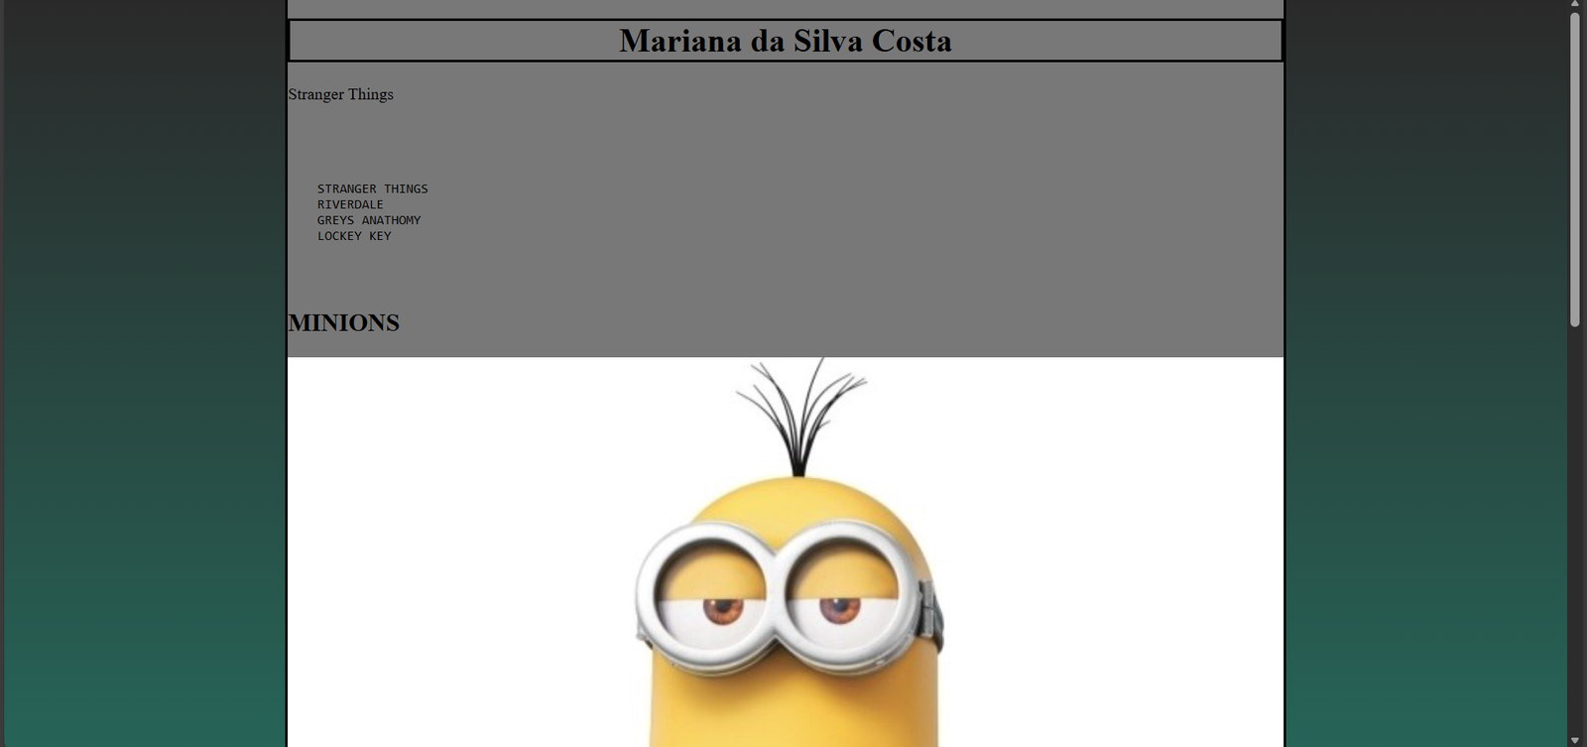Select the uppercase STRANGER THINGS list entry

pos(372,188)
